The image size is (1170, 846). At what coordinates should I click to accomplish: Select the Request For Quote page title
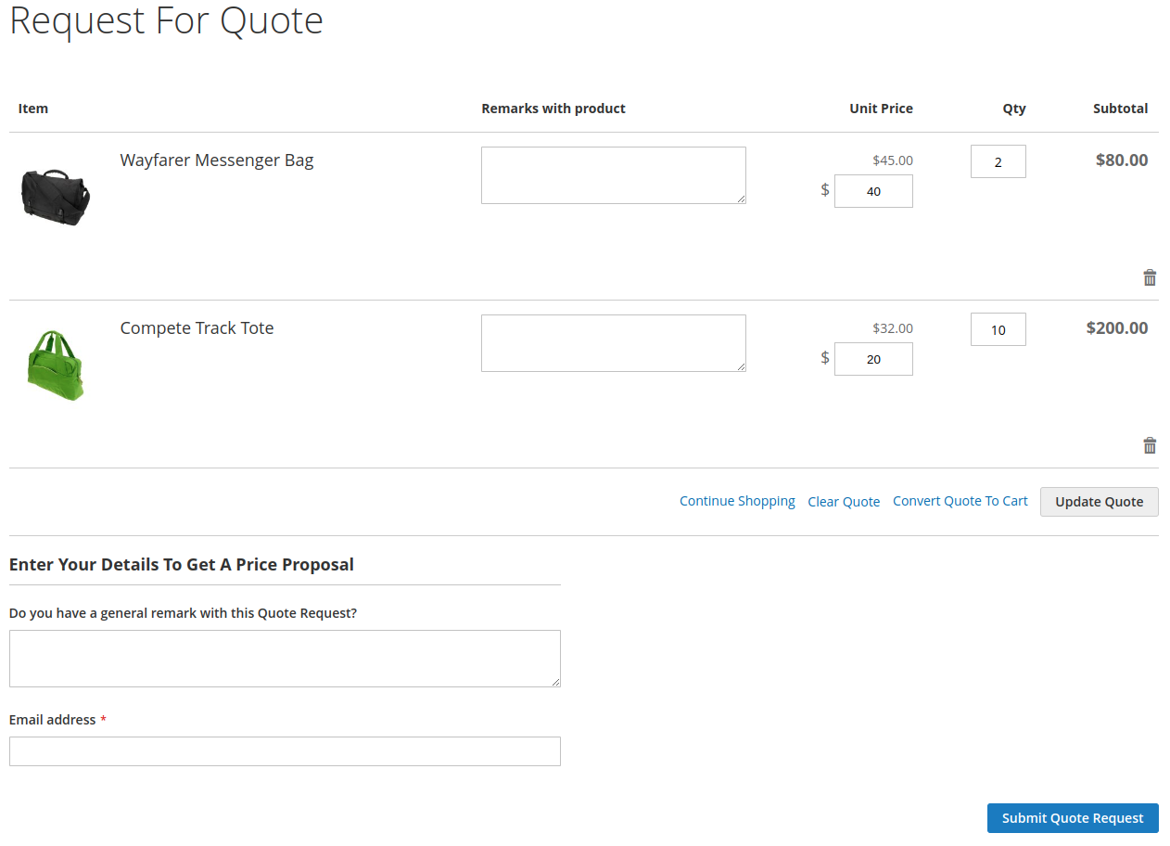click(x=167, y=20)
